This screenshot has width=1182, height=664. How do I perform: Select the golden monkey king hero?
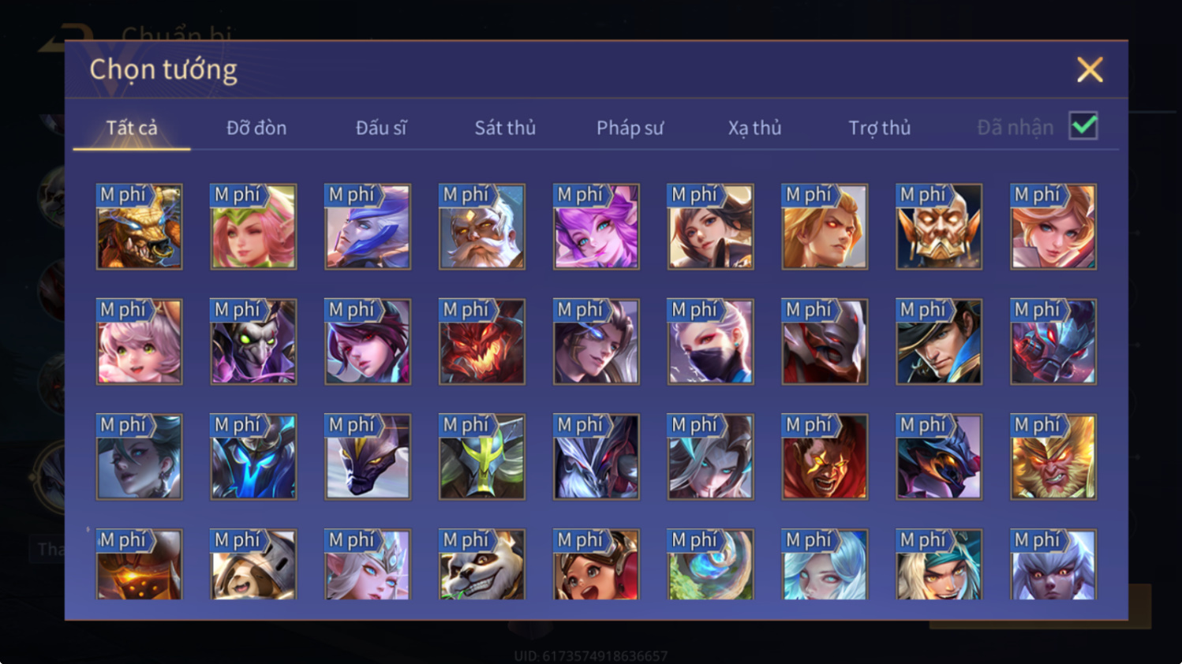(x=1053, y=457)
